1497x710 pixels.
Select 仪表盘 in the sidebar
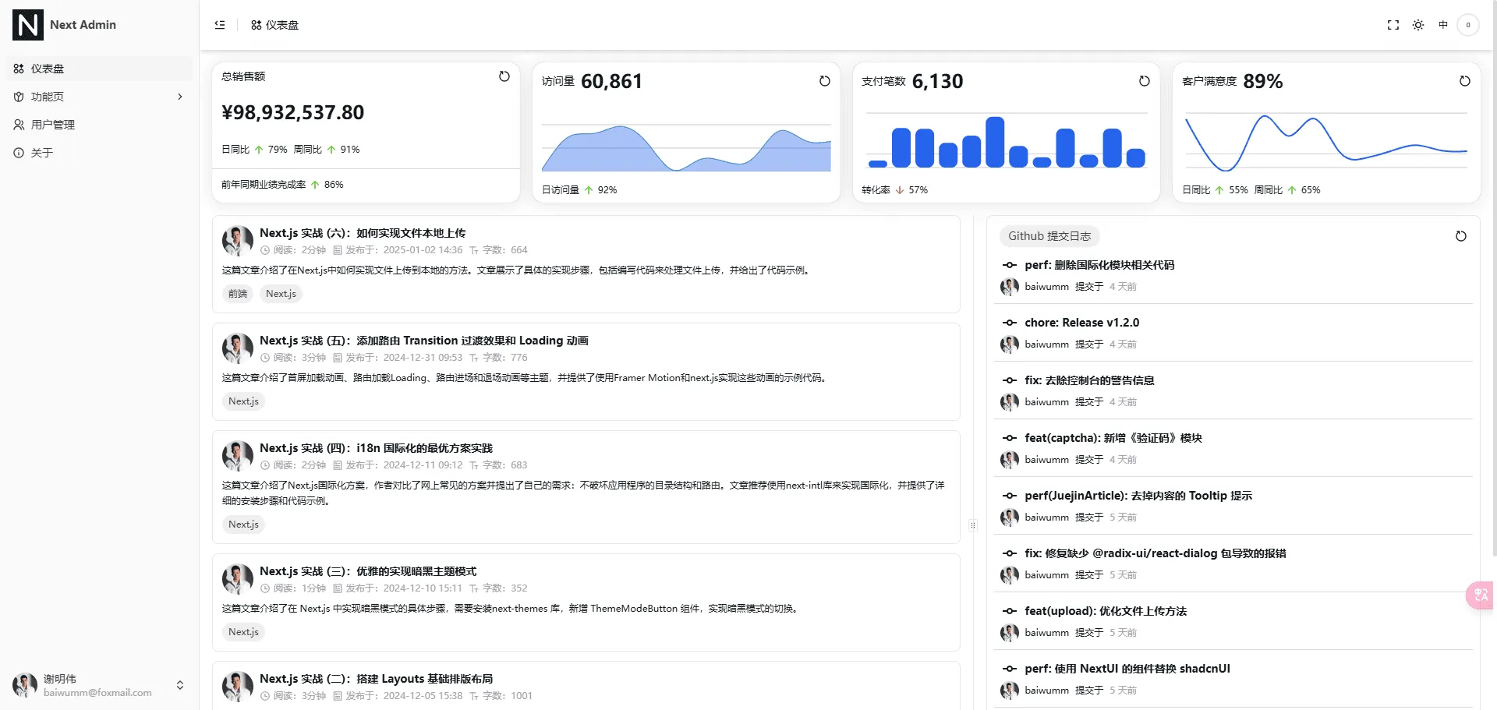[x=99, y=69]
